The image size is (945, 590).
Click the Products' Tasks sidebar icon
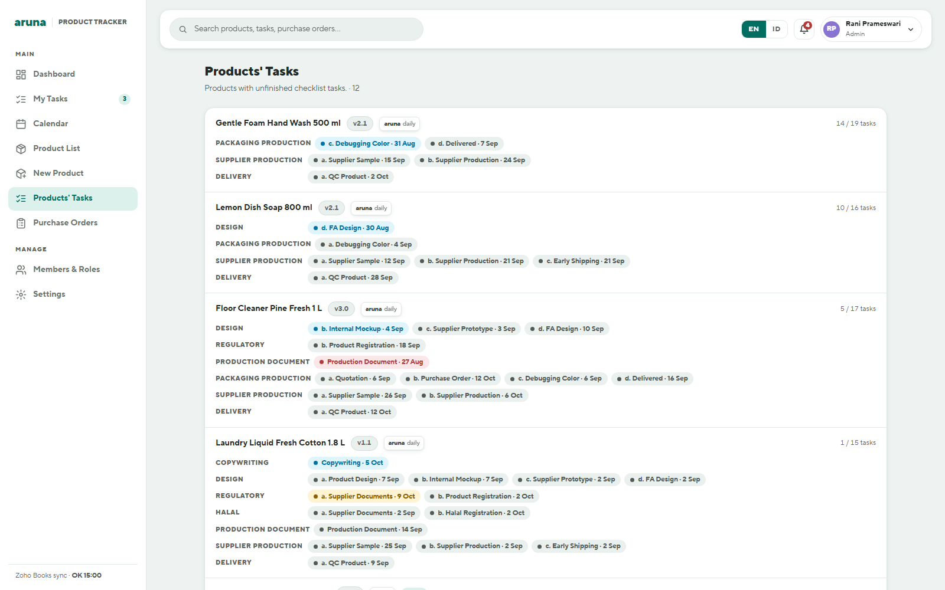coord(21,198)
